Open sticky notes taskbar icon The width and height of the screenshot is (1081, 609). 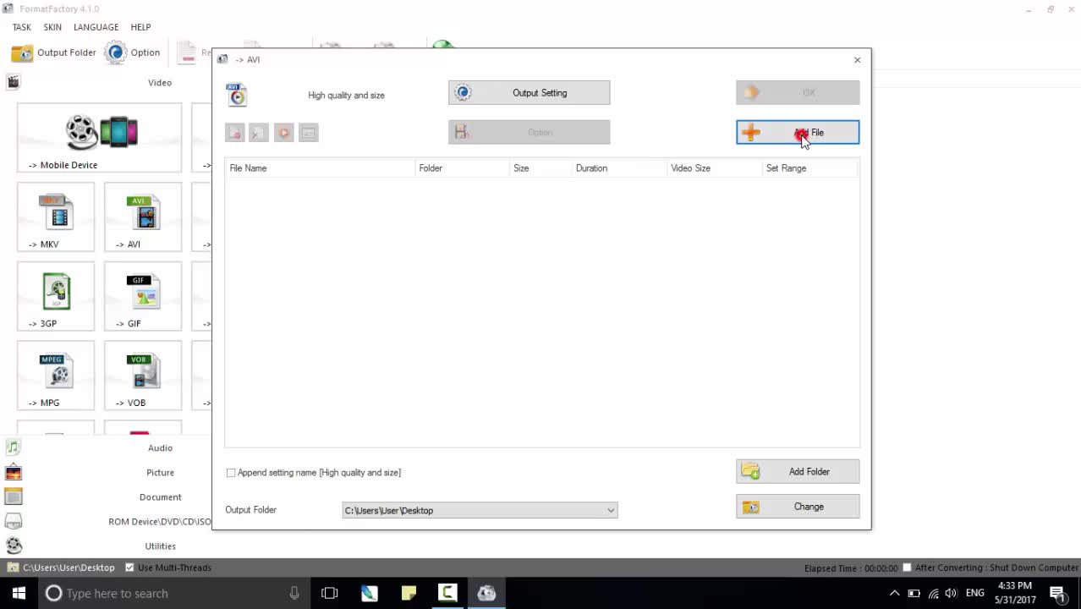pyautogui.click(x=409, y=593)
